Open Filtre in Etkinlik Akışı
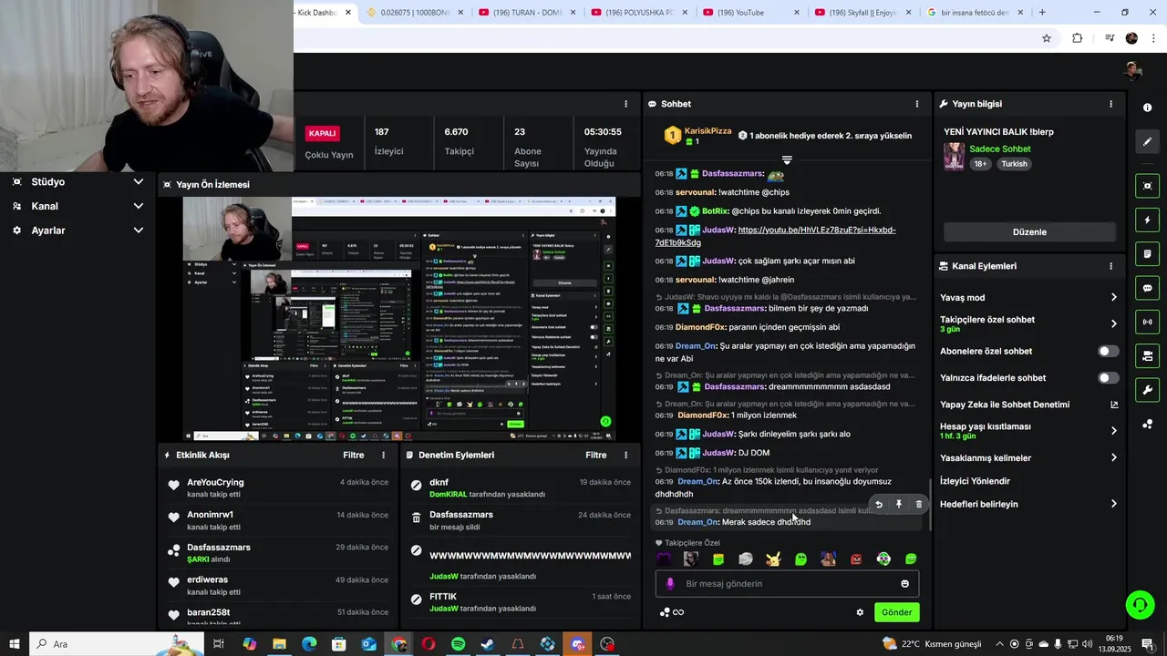Screen dimensions: 1167x656 point(354,455)
